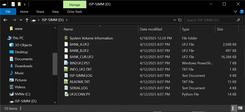The height and width of the screenshot is (112, 245).
Task: Click the Properties quick access icon
Action: click(x=13, y=4)
